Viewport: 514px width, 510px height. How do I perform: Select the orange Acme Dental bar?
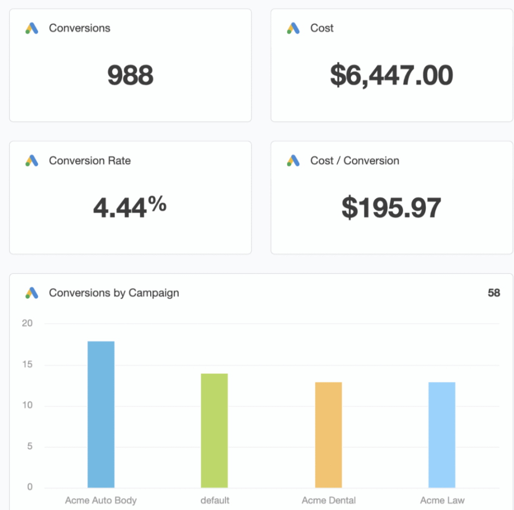(328, 435)
